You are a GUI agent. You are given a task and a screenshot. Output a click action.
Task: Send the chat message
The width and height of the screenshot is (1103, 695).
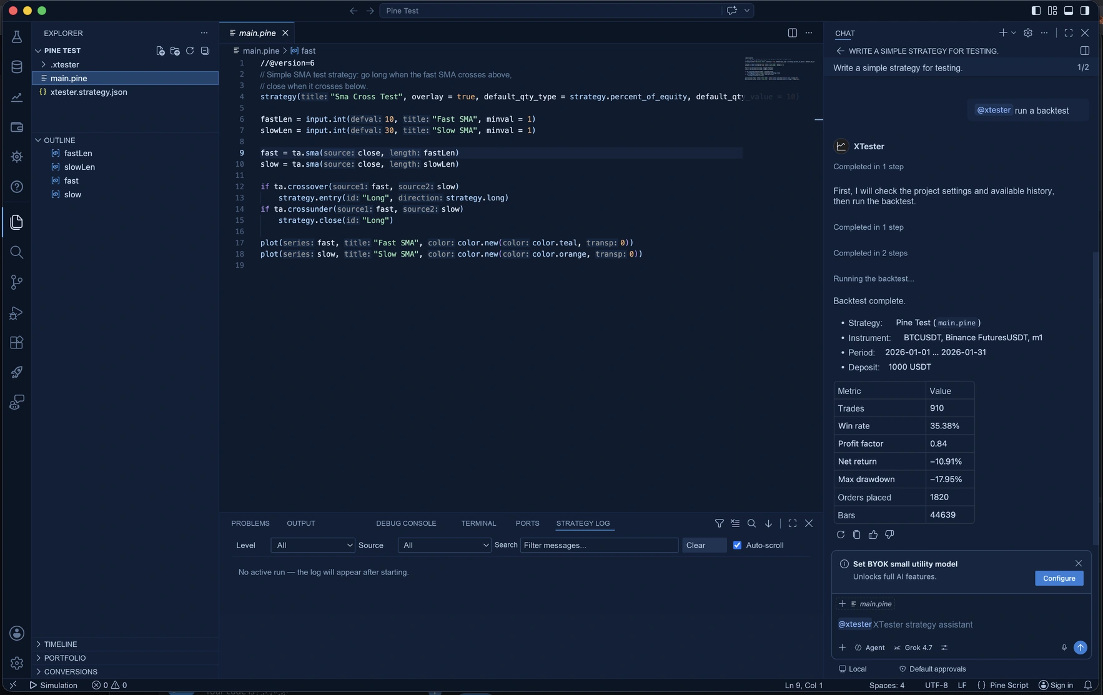[x=1080, y=648]
